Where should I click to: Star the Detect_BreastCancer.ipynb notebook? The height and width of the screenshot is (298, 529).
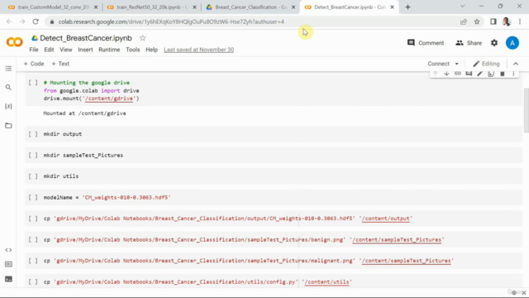(x=143, y=38)
